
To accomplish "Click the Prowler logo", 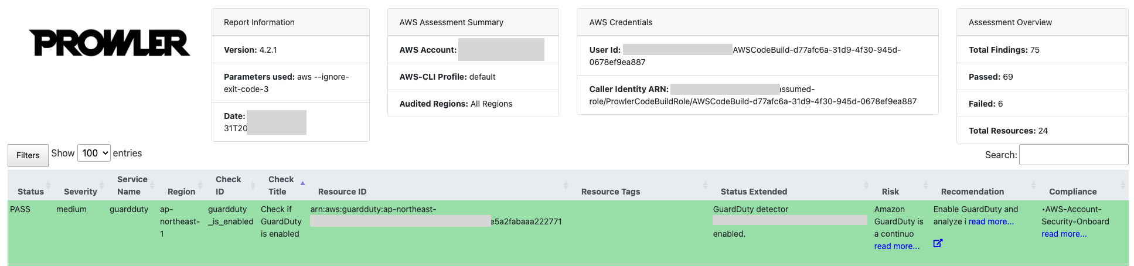I will pos(110,43).
